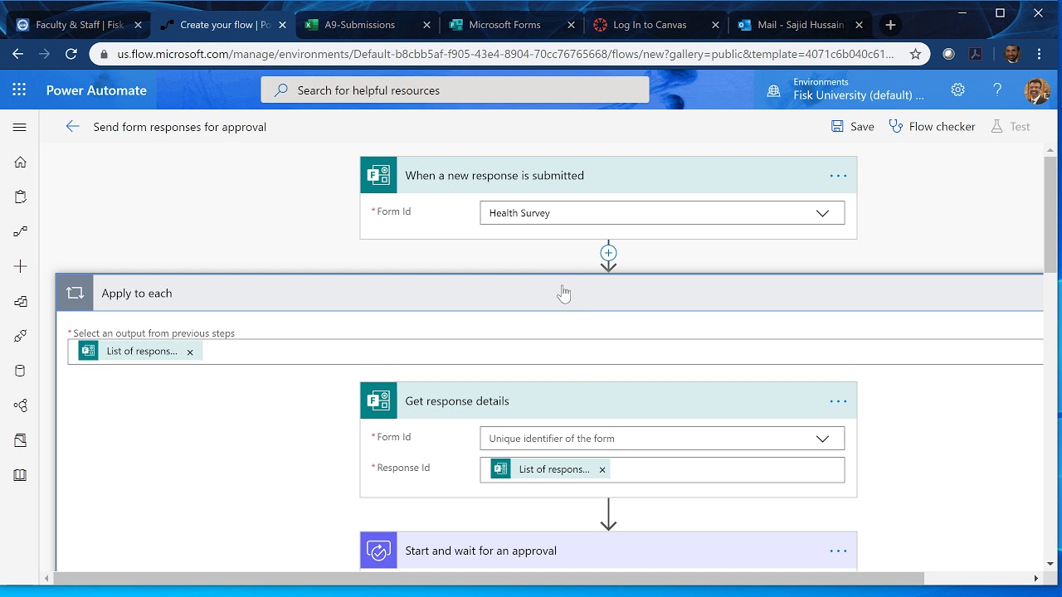Open Power Automate settings gear
Screen dimensions: 1062x597
tap(957, 90)
